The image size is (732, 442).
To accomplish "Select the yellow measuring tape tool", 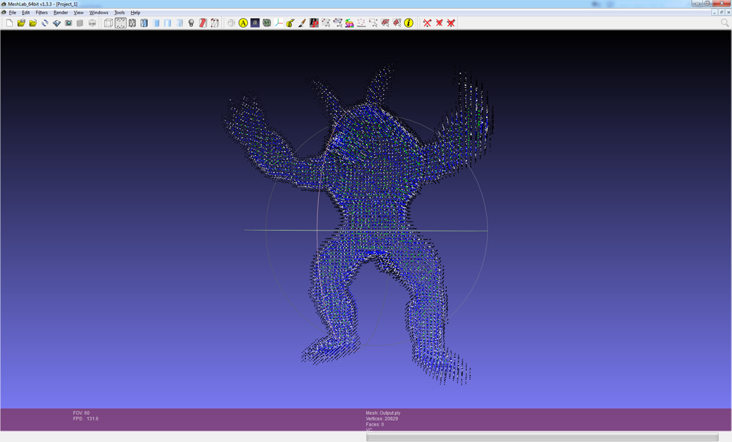I will (x=290, y=23).
